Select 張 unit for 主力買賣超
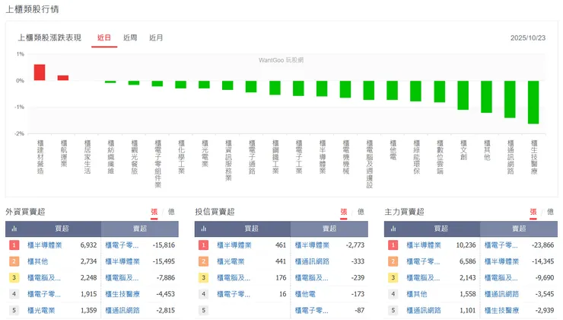The width and height of the screenshot is (563, 320). 533,212
